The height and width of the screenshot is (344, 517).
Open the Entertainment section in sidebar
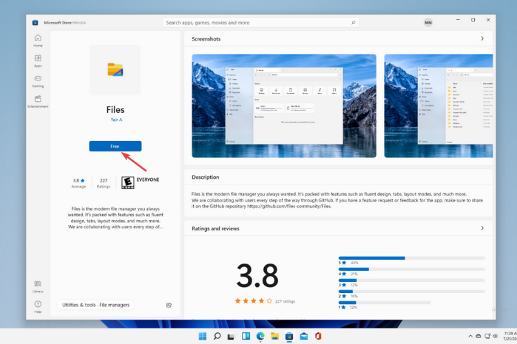tap(38, 101)
